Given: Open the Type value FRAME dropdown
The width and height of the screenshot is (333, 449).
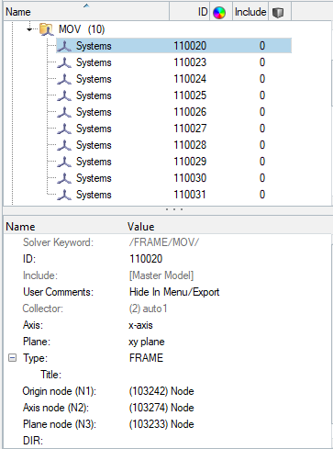Looking at the screenshot, I should coord(228,358).
